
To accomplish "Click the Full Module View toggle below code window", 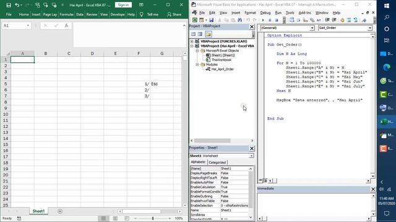I will (265, 181).
